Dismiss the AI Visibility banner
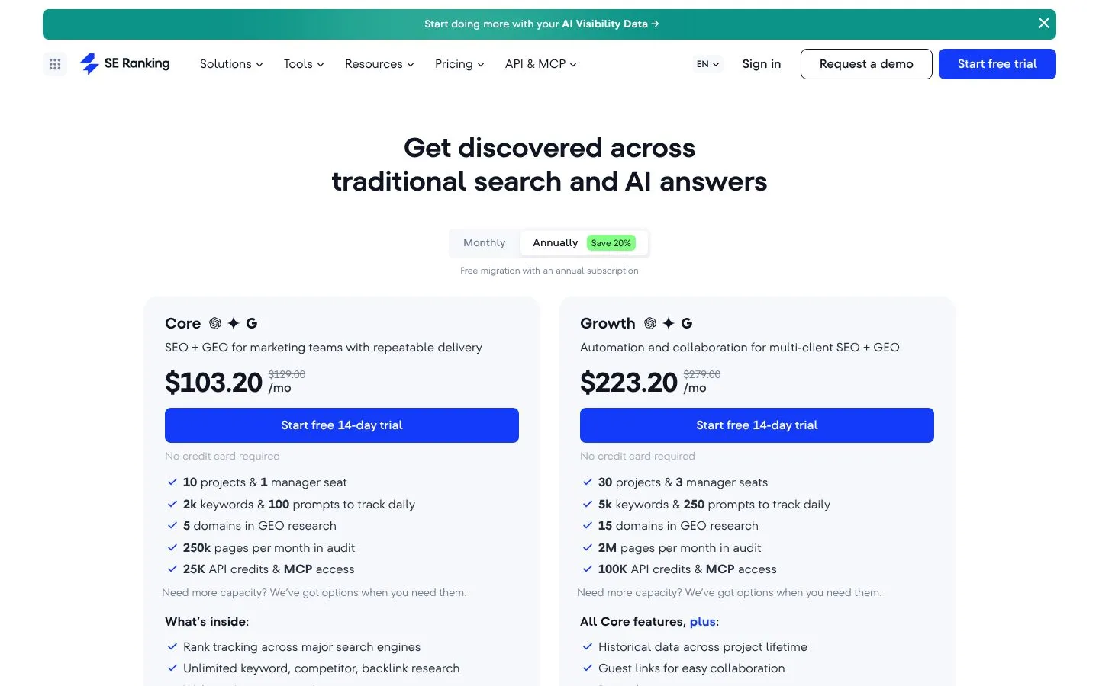The height and width of the screenshot is (686, 1099). (1043, 24)
